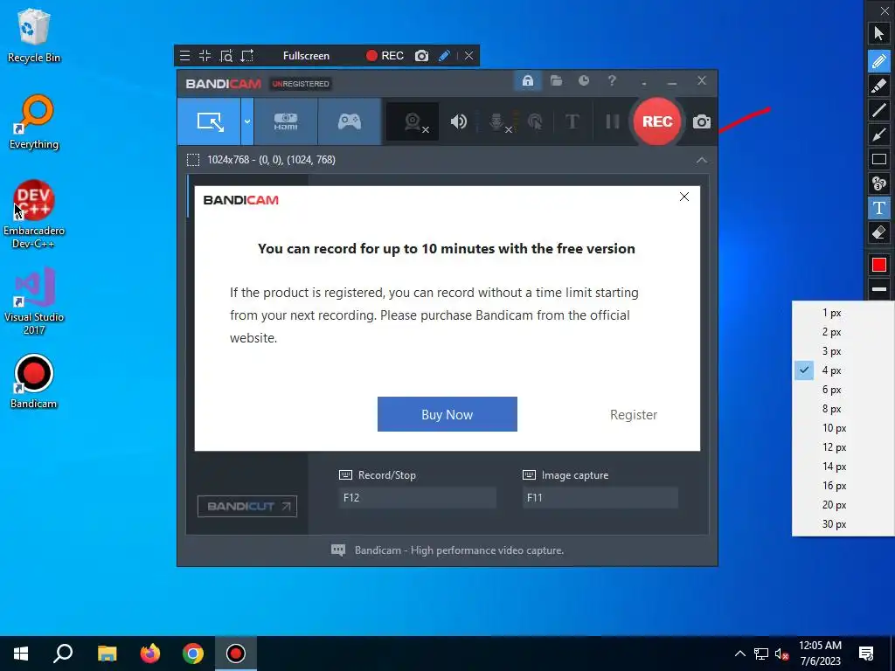
Task: Open the scheduled recording clock icon
Action: [x=583, y=81]
